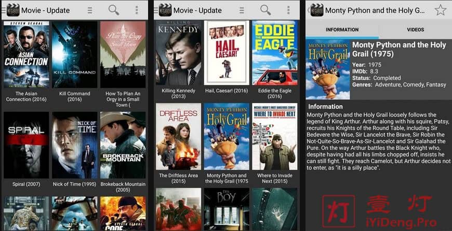Switch to the INFORMATION tab
Viewport: 452px width, 231px height.
coord(342,30)
